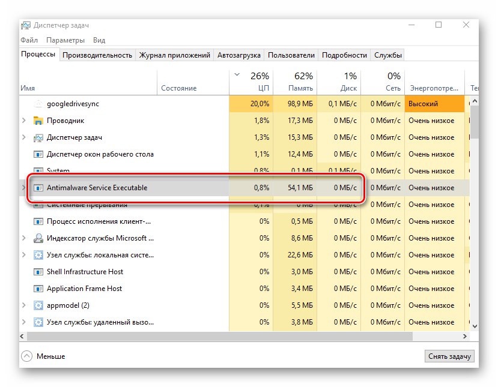Viewport: 498px width, 387px height.
Task: Open the Автозагрузка tab
Action: click(x=239, y=55)
